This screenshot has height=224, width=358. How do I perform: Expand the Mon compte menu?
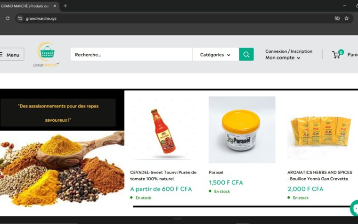point(283,58)
